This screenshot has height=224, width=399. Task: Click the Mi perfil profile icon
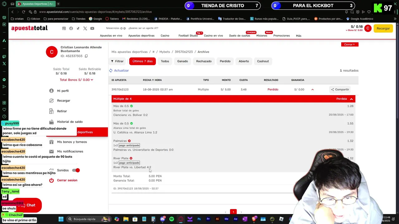coord(51,91)
